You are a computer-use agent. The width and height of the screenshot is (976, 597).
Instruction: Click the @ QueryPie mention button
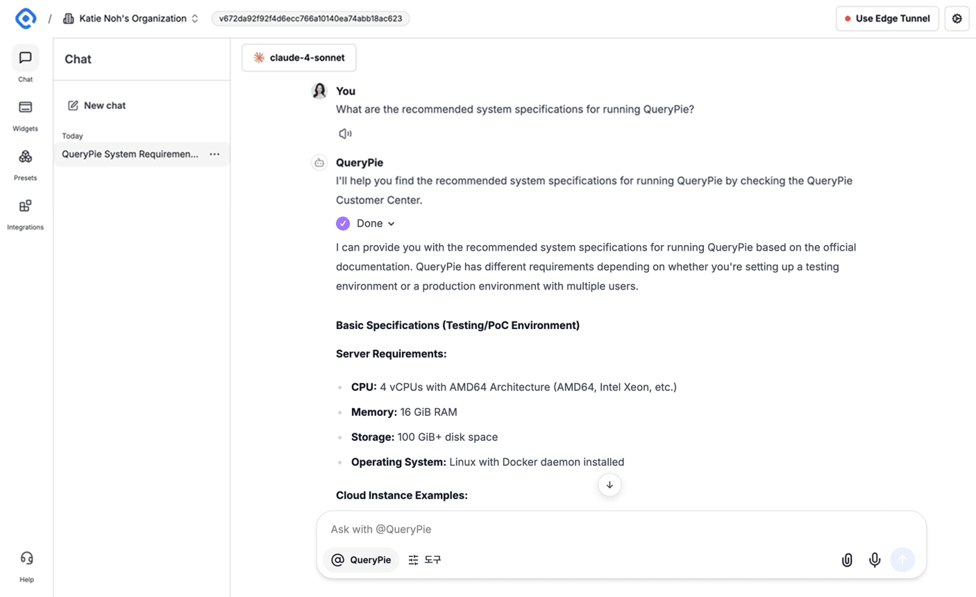coord(361,560)
